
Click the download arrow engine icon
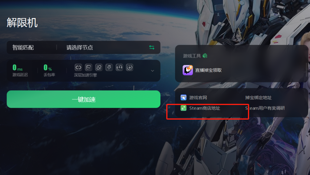(x=130, y=67)
